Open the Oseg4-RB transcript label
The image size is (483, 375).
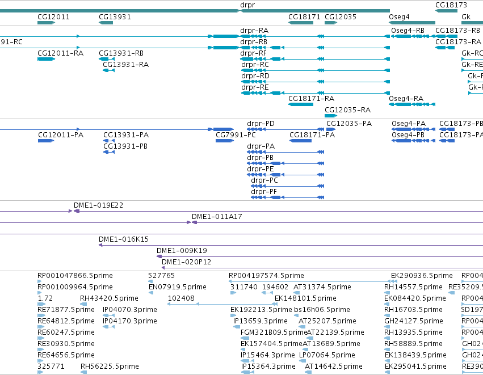tap(408, 31)
